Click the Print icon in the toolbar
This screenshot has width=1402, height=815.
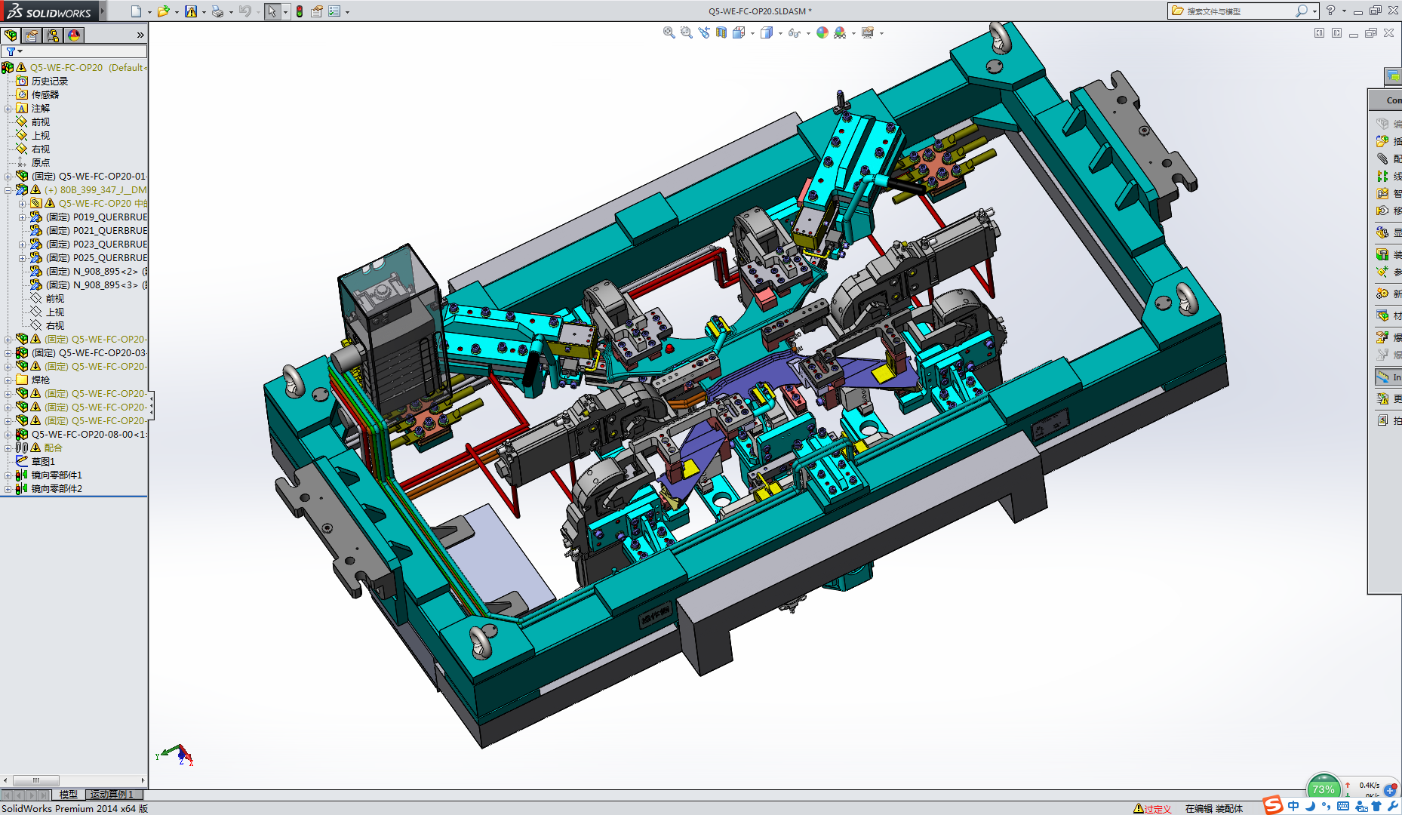pyautogui.click(x=217, y=11)
